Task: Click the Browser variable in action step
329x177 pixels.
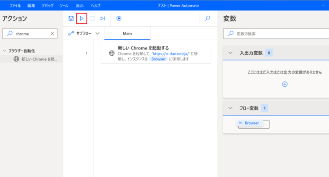Action: tap(158, 59)
